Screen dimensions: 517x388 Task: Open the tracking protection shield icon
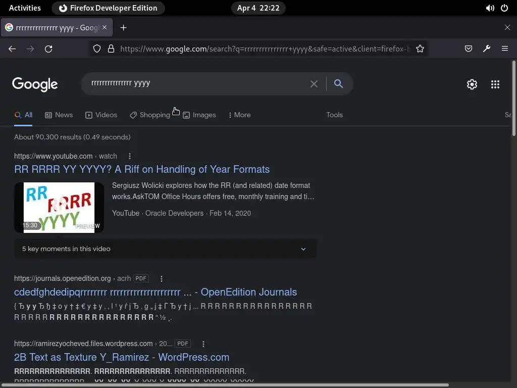point(96,49)
